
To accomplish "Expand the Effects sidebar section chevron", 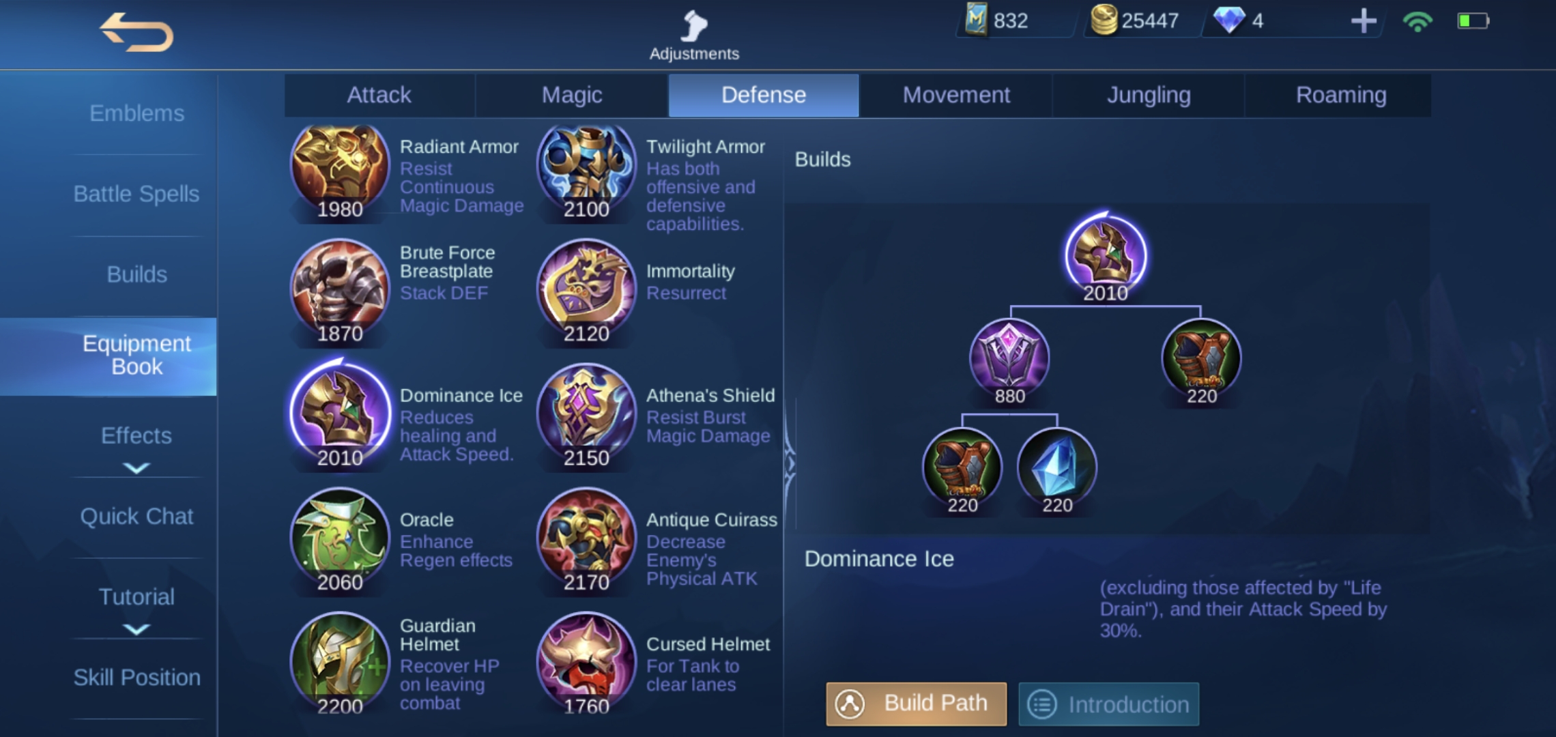I will 136,468.
